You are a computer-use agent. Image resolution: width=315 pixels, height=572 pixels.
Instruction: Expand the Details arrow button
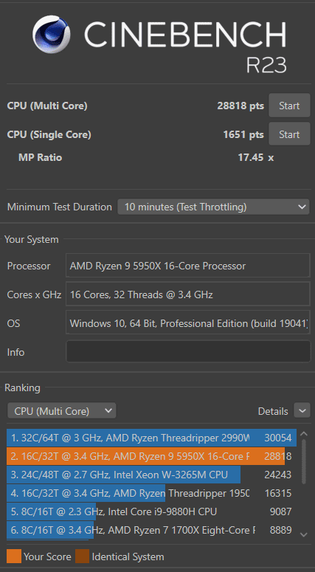tap(302, 411)
